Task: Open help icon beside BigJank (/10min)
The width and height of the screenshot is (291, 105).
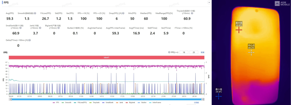Action: tap(59, 28)
